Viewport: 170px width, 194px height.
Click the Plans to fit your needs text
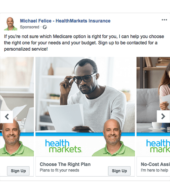click(x=59, y=170)
